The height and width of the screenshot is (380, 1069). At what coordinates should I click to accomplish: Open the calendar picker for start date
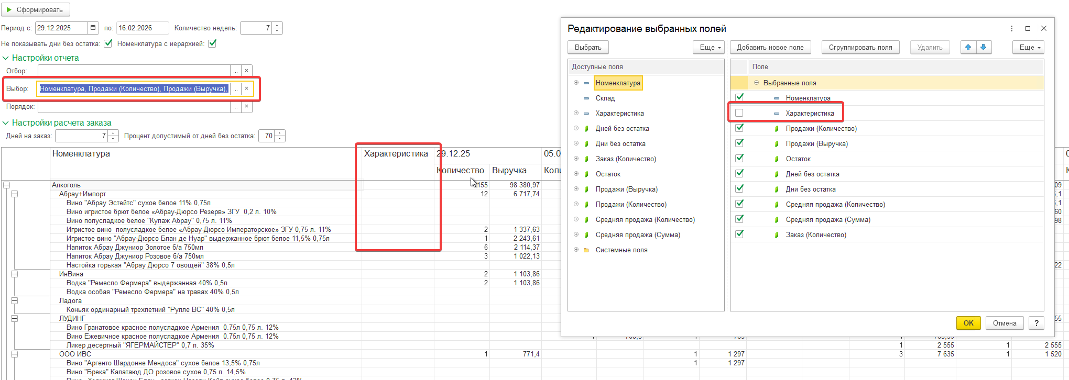coord(93,28)
